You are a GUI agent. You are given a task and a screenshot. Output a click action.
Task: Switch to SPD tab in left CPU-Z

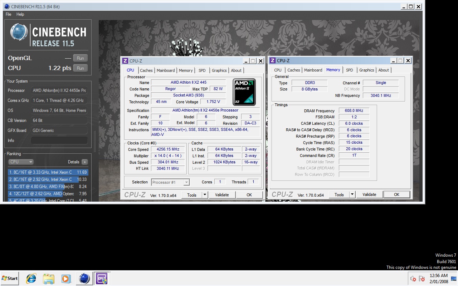coord(202,70)
